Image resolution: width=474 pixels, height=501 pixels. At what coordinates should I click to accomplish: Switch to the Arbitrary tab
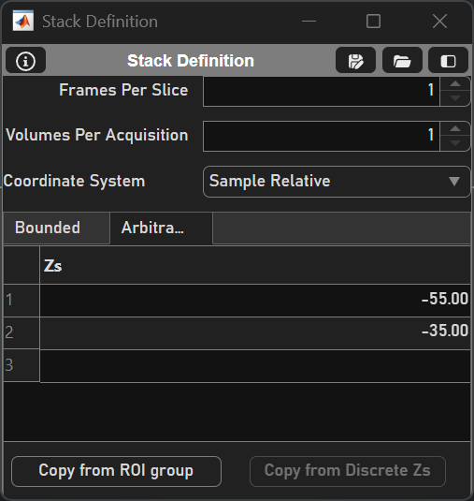(x=161, y=228)
